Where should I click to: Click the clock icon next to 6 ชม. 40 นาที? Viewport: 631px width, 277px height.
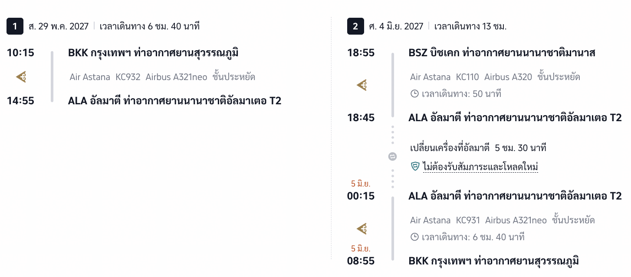(x=414, y=237)
